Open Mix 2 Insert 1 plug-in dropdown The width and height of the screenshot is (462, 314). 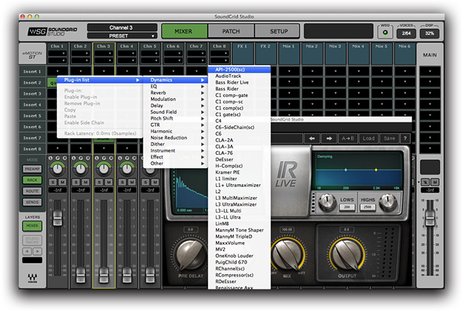click(x=313, y=71)
